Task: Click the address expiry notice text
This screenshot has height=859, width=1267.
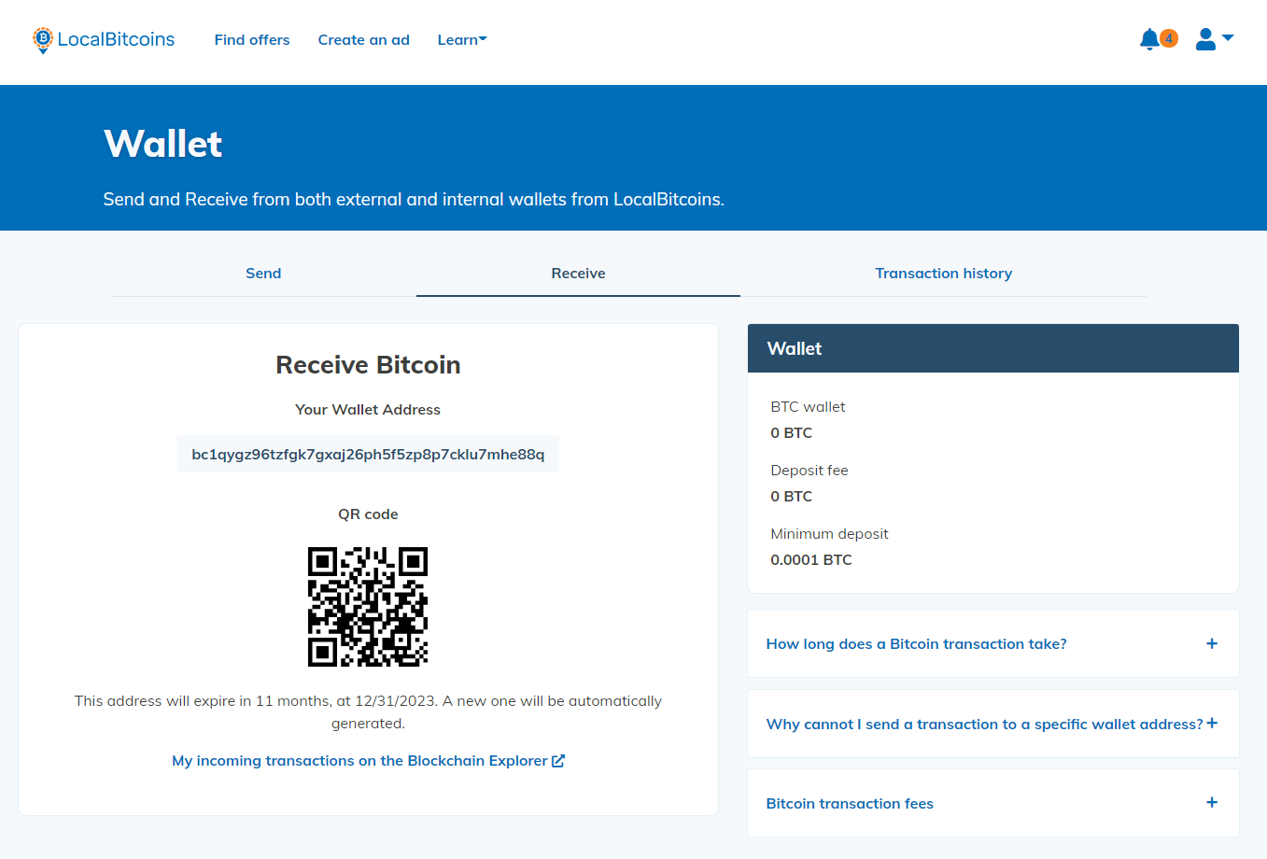Action: (x=368, y=712)
